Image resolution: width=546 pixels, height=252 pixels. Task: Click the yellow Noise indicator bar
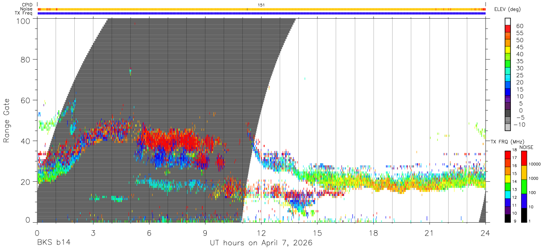click(x=261, y=9)
